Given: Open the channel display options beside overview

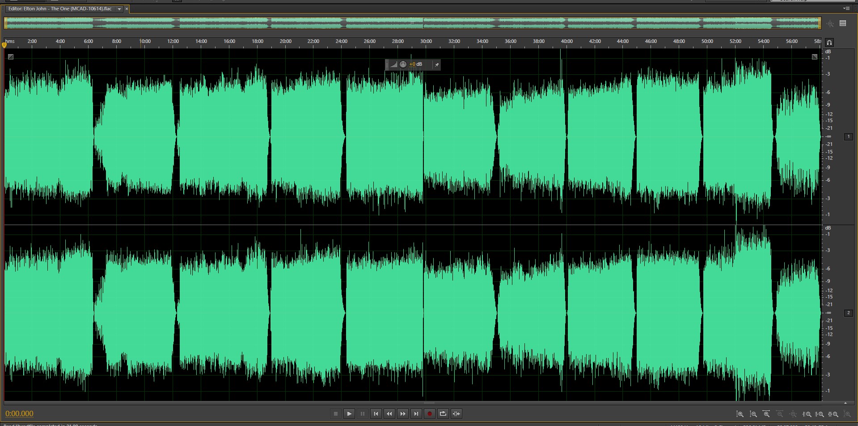Looking at the screenshot, I should [x=843, y=23].
